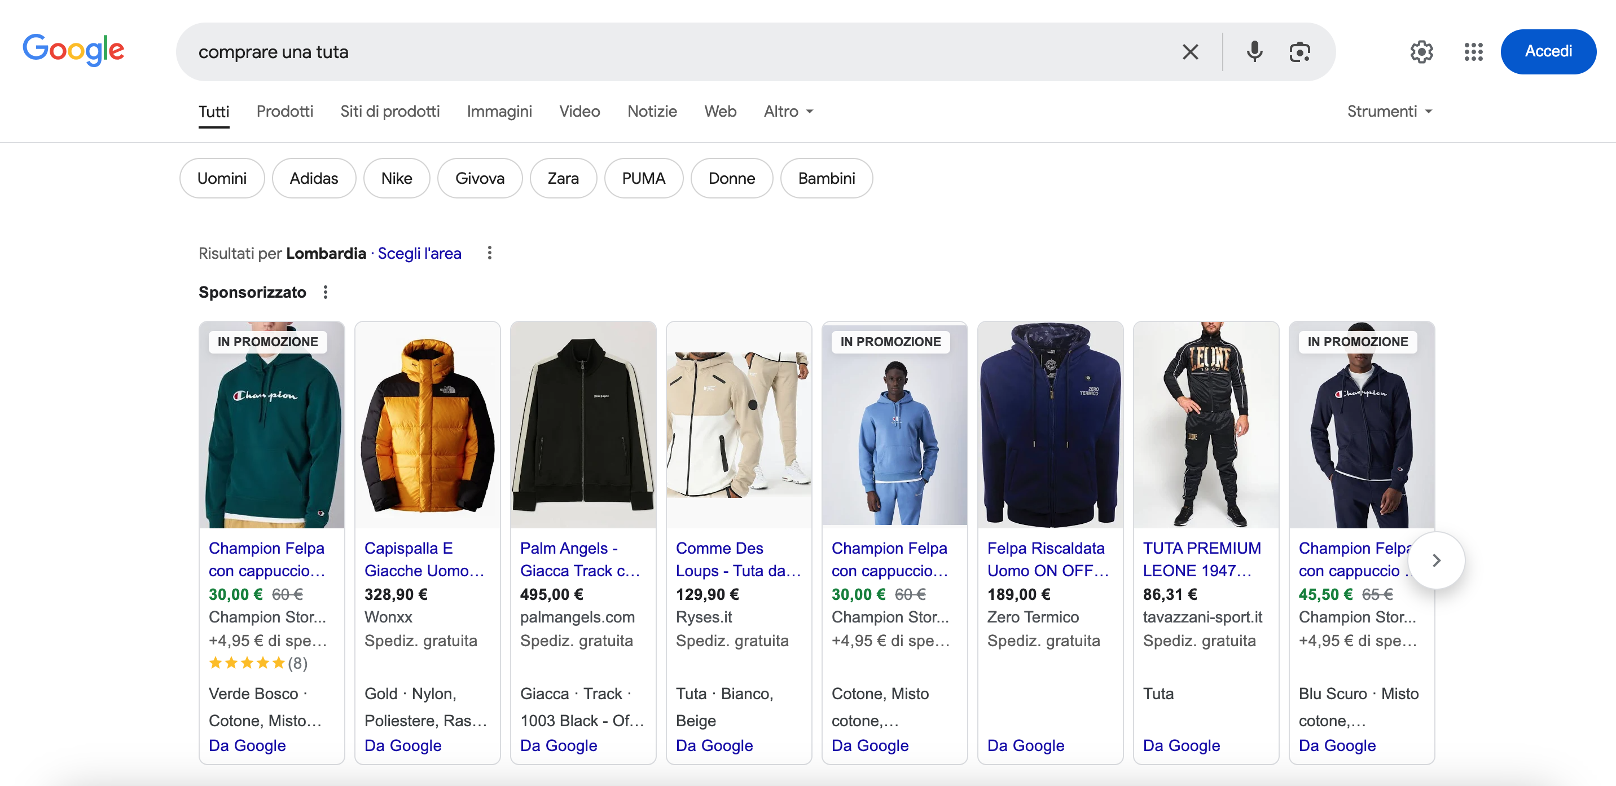This screenshot has height=786, width=1616.
Task: Select the Adidas filter chip
Action: coord(314,179)
